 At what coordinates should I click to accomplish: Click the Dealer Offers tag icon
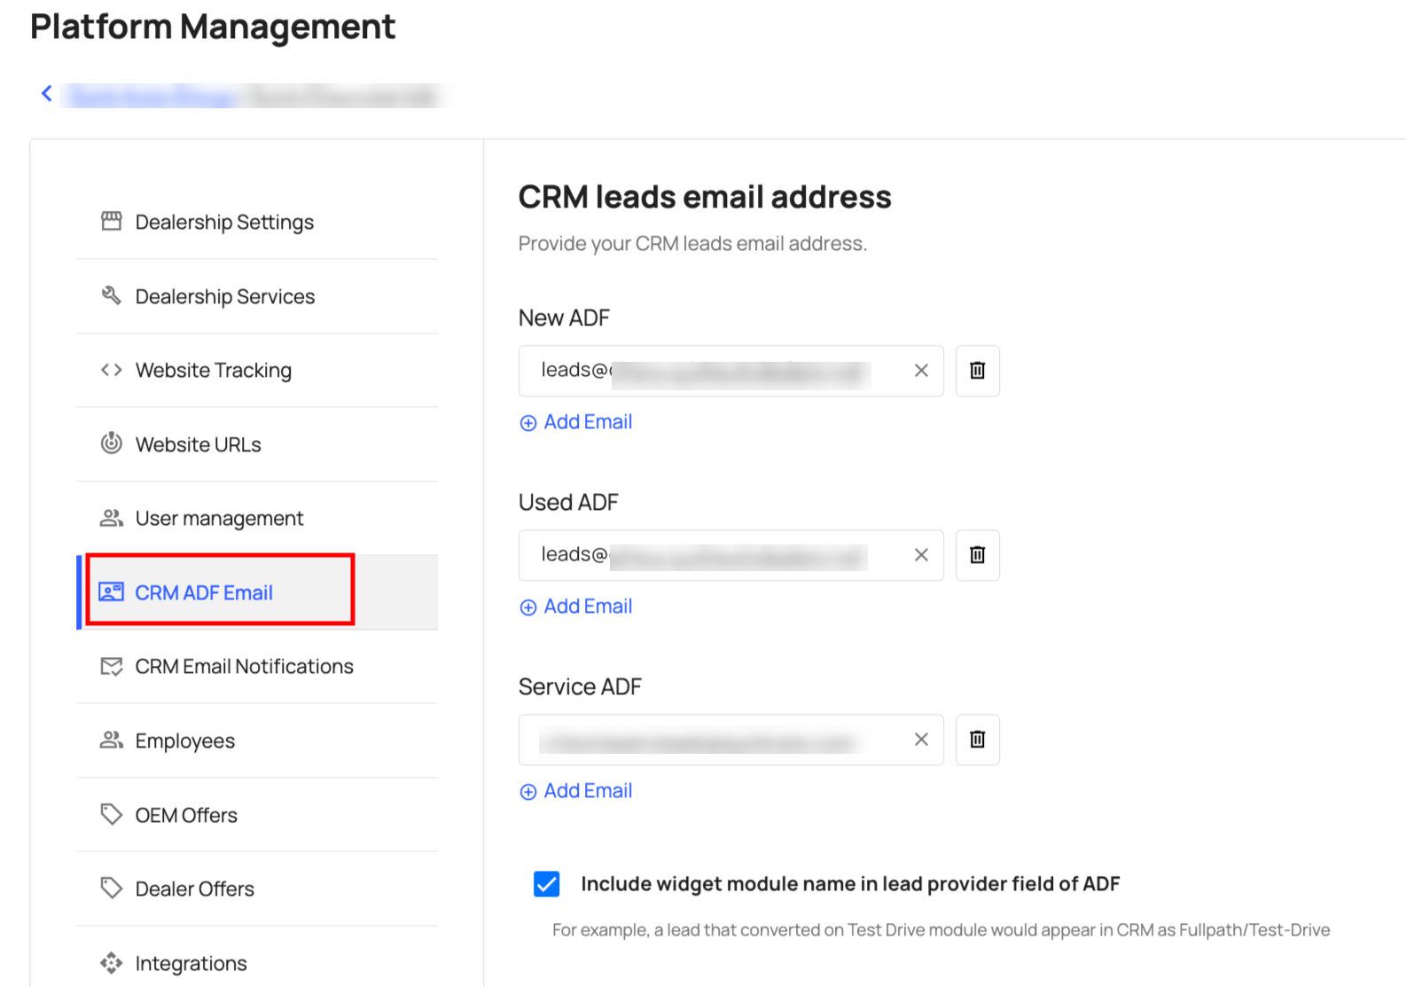pos(111,888)
